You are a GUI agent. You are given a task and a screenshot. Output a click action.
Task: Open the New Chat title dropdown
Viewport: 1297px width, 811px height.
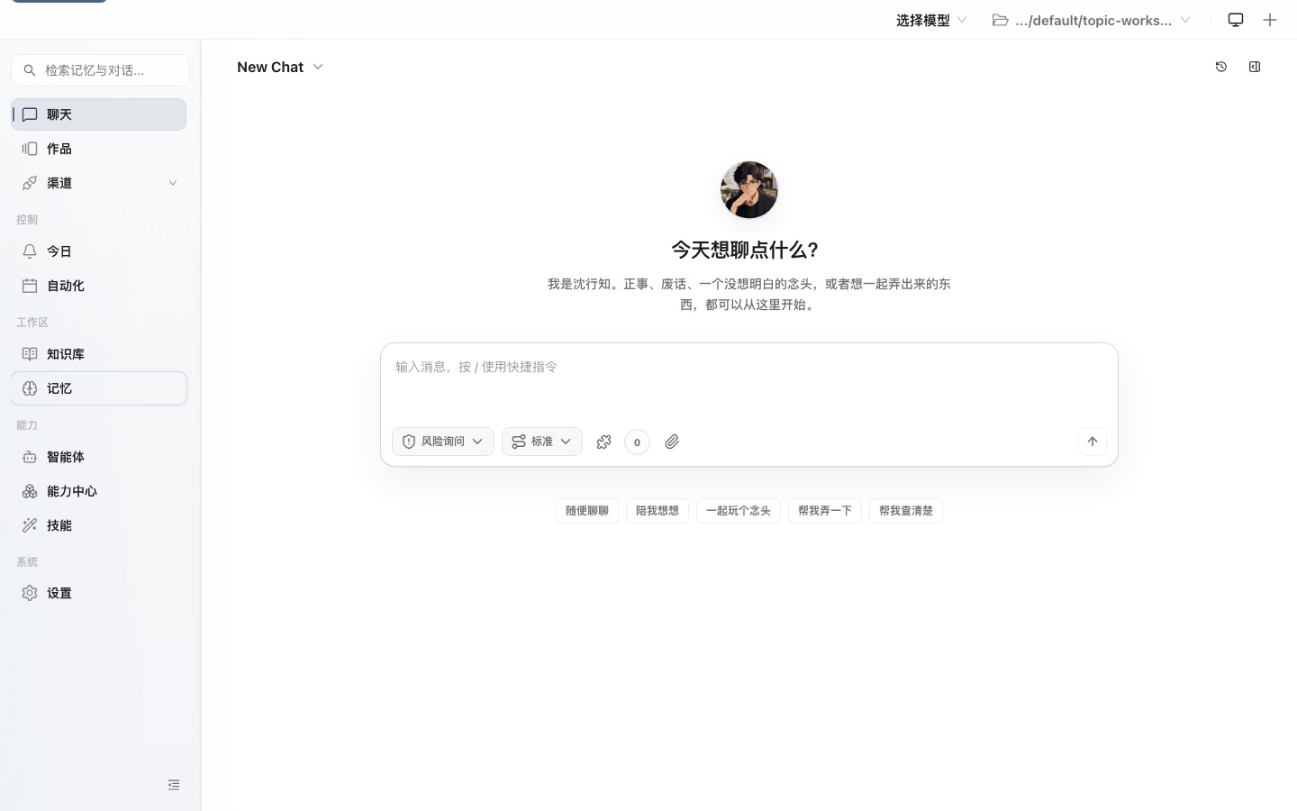[280, 67]
